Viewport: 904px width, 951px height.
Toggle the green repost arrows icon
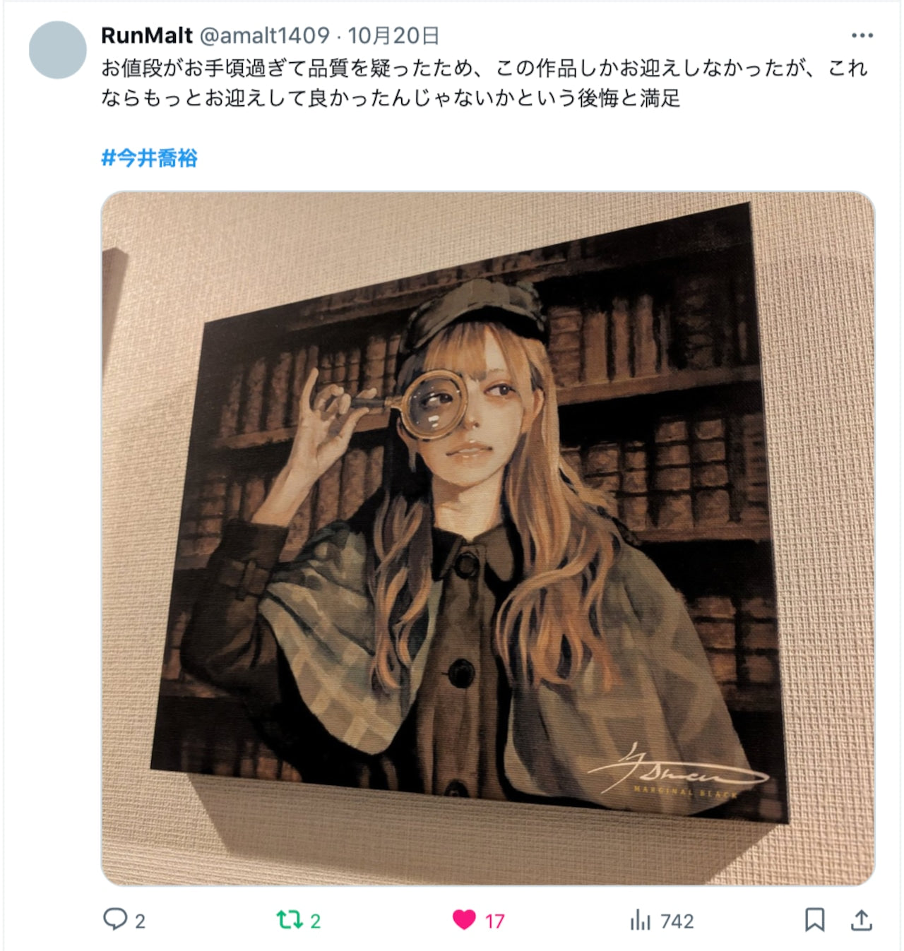[x=289, y=919]
